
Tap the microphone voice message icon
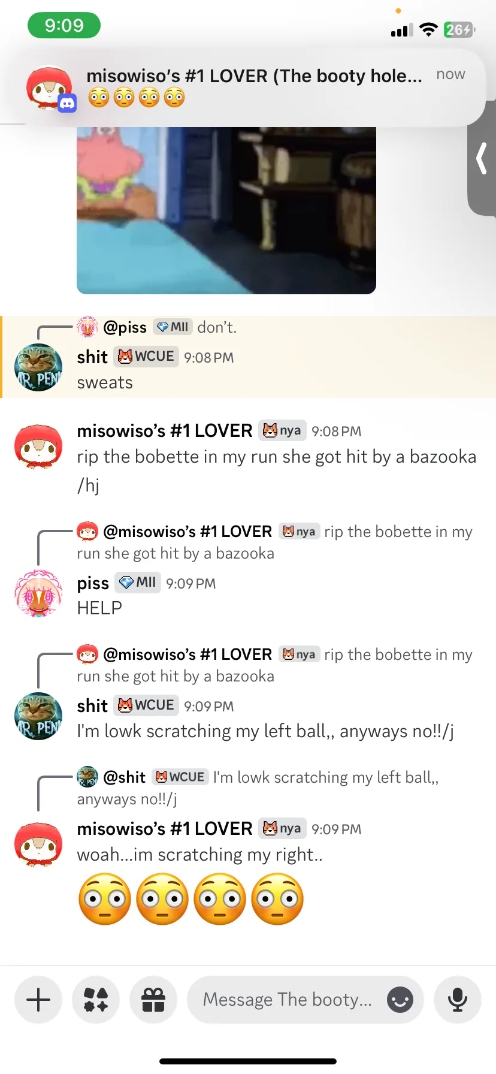(x=458, y=1000)
